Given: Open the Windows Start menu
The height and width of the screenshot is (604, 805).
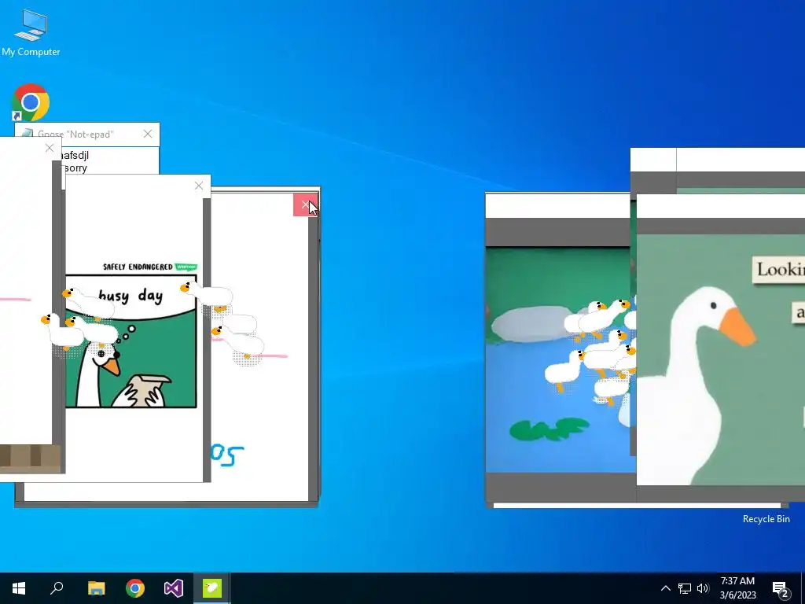Looking at the screenshot, I should [19, 588].
